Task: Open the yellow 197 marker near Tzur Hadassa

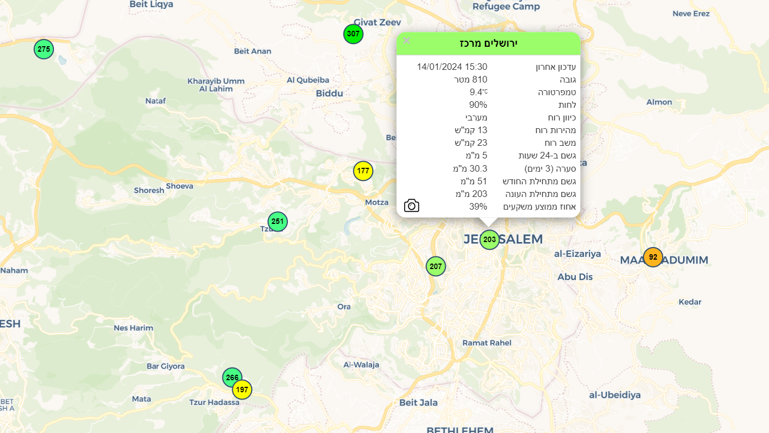Action: [242, 390]
